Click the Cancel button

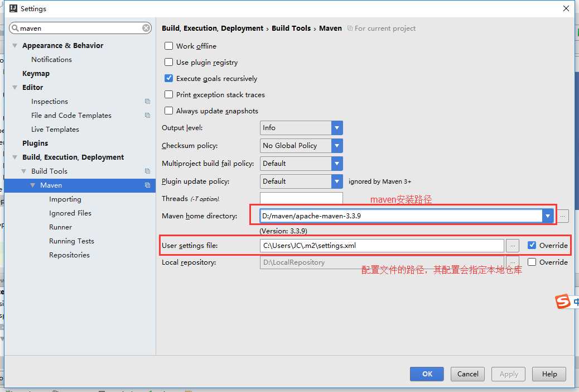(467, 374)
